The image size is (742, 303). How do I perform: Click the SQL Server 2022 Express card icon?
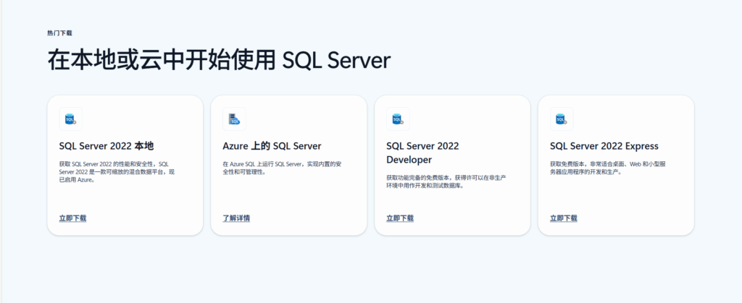tap(562, 119)
